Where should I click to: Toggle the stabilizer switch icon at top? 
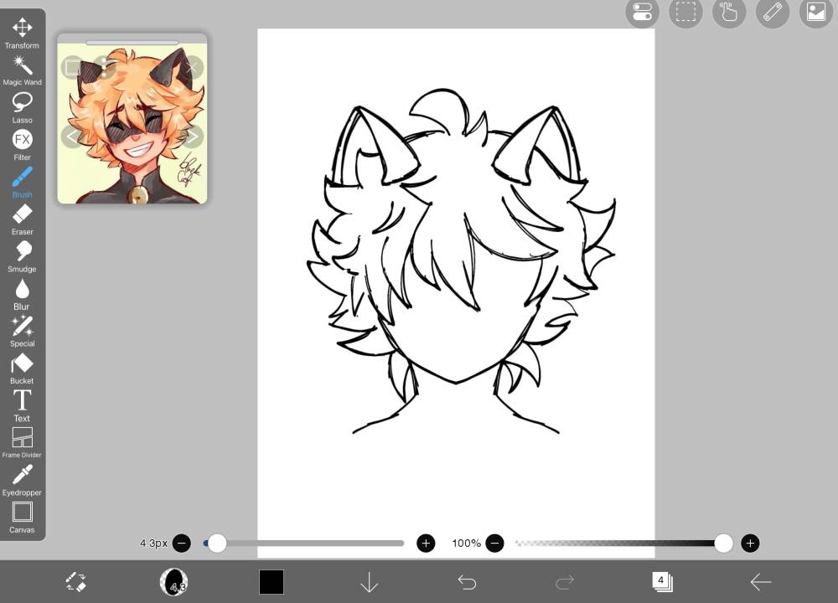click(642, 12)
